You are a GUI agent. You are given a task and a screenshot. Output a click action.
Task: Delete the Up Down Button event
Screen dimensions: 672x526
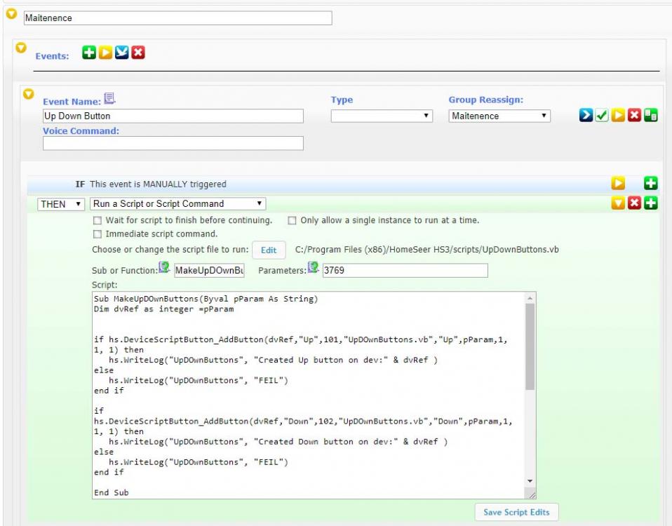point(634,116)
